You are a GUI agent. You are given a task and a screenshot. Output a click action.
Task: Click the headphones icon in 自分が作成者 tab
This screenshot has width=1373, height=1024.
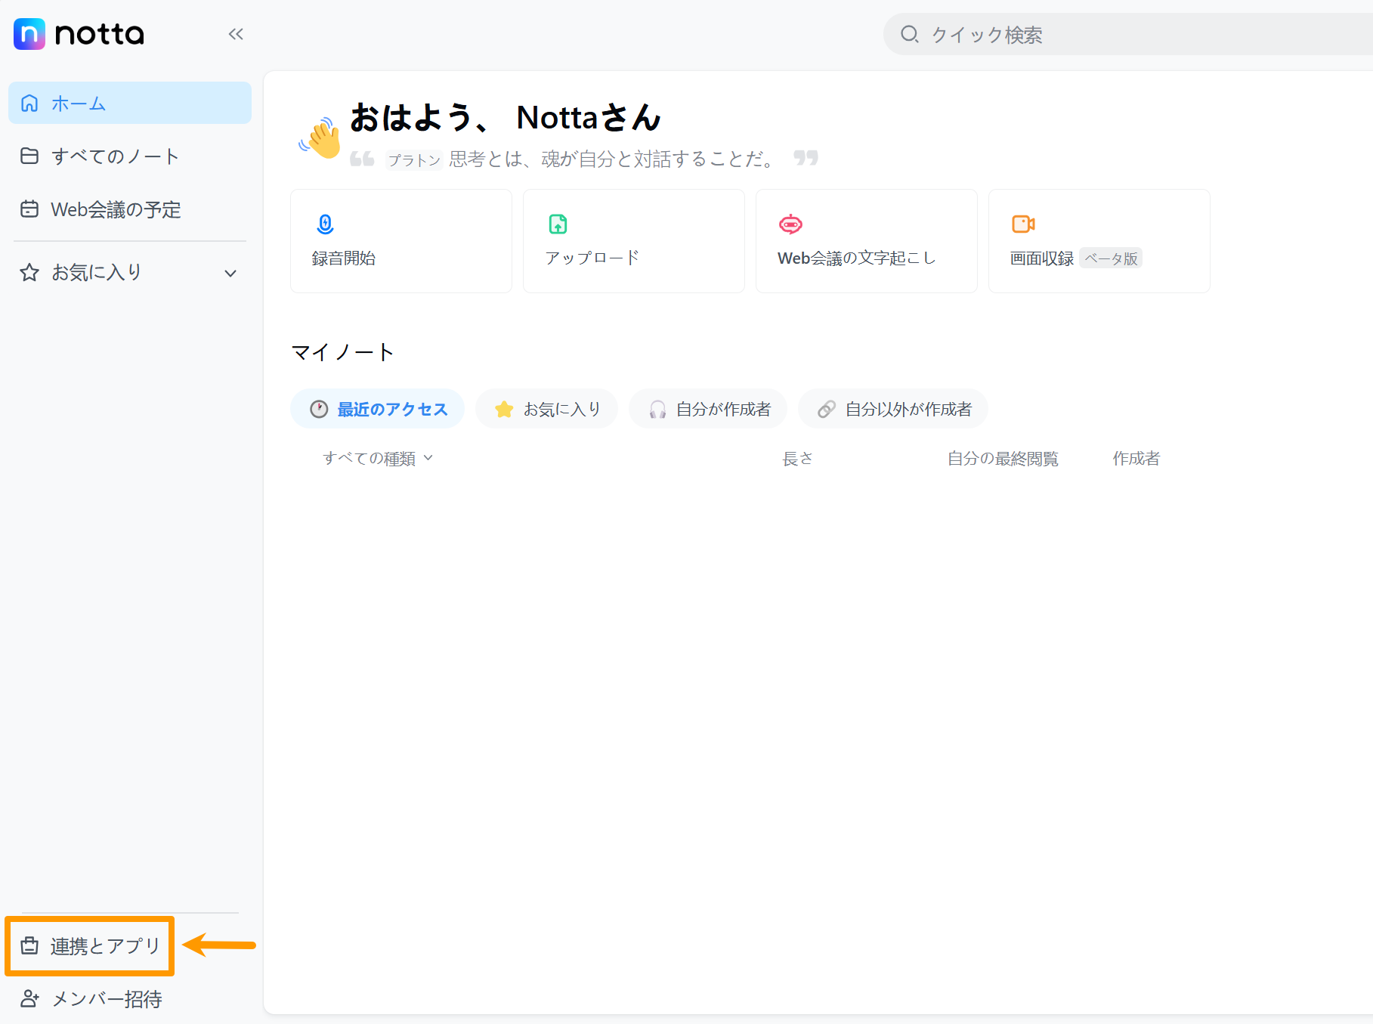[x=657, y=409]
